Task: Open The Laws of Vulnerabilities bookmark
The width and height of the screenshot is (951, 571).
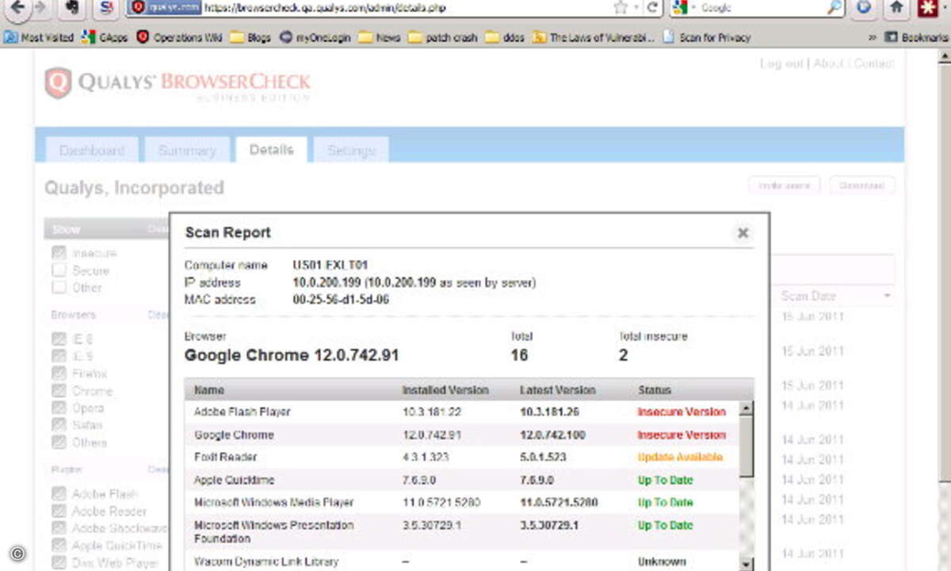Action: click(x=594, y=37)
